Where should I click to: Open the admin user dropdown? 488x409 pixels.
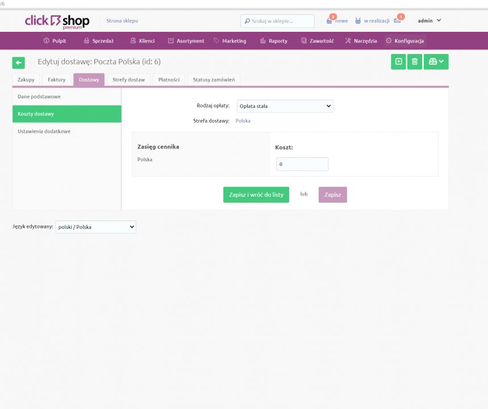pyautogui.click(x=429, y=20)
